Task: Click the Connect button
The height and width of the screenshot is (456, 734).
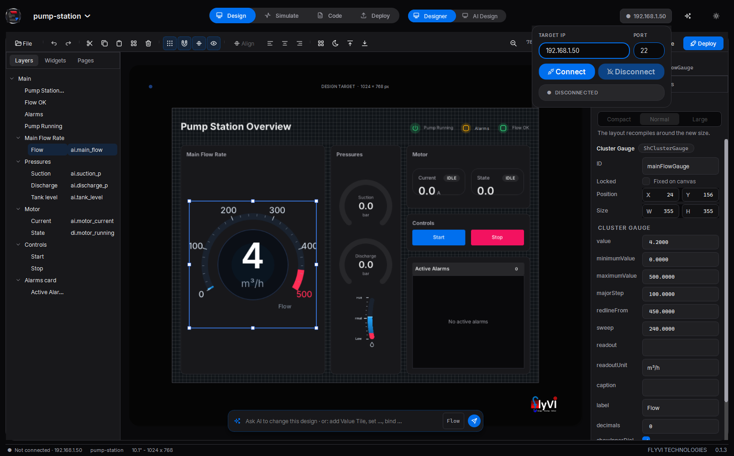Action: pyautogui.click(x=567, y=72)
